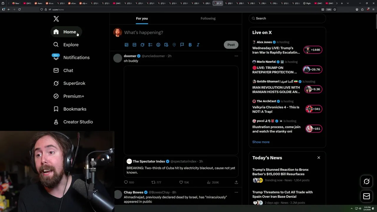Go to Home in the sidebar
The height and width of the screenshot is (212, 377).
(66, 32)
